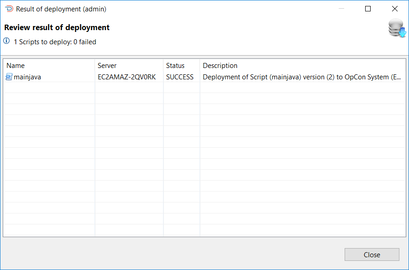409x270 pixels.
Task: Click the deployment description text of mainjava
Action: coord(302,77)
